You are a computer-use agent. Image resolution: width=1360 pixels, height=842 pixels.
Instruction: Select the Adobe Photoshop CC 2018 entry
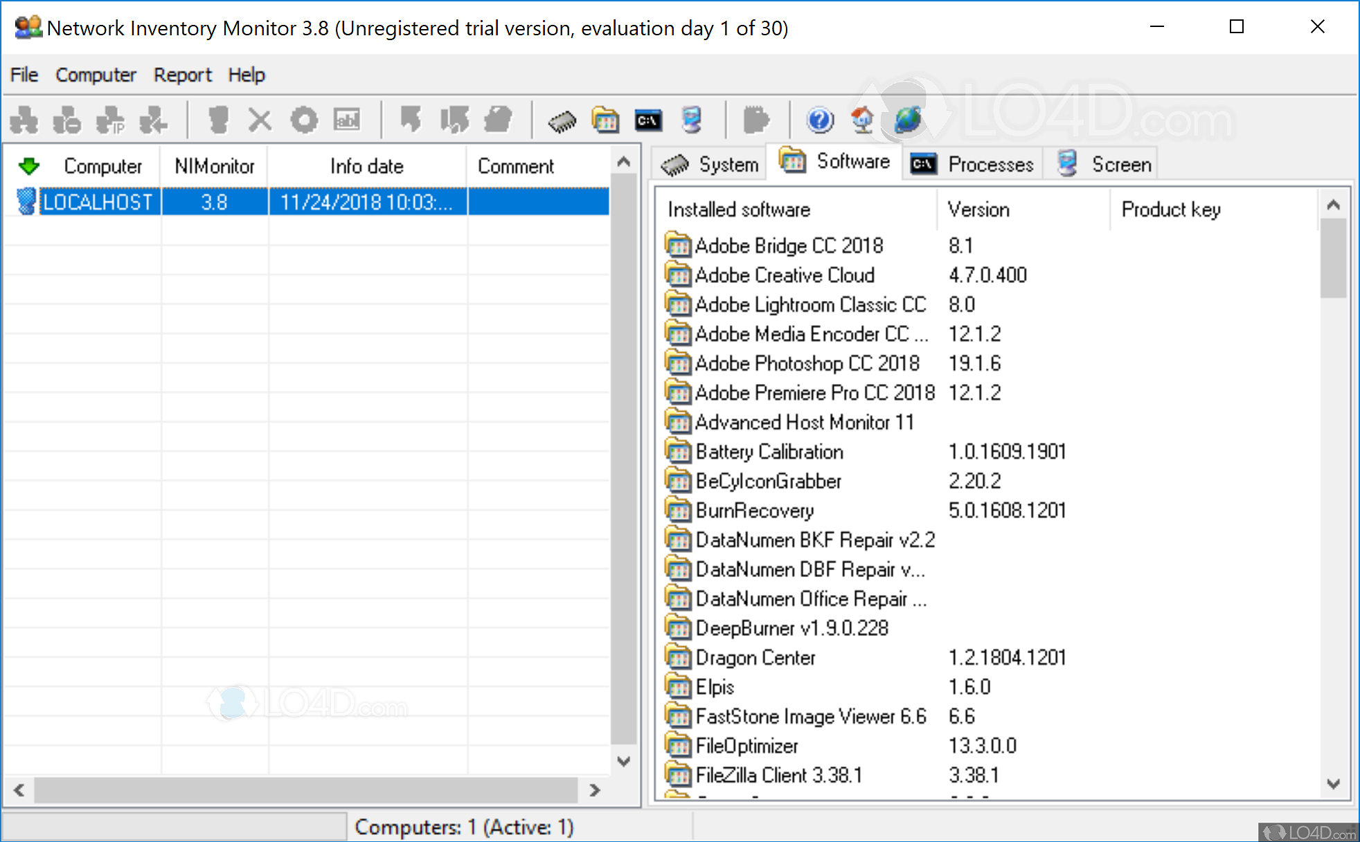click(x=807, y=363)
